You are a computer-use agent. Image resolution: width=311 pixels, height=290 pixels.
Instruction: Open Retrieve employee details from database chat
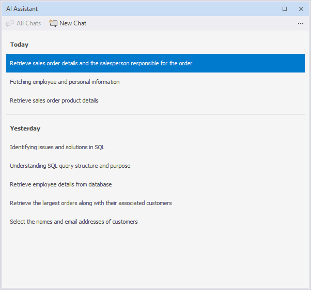61,184
